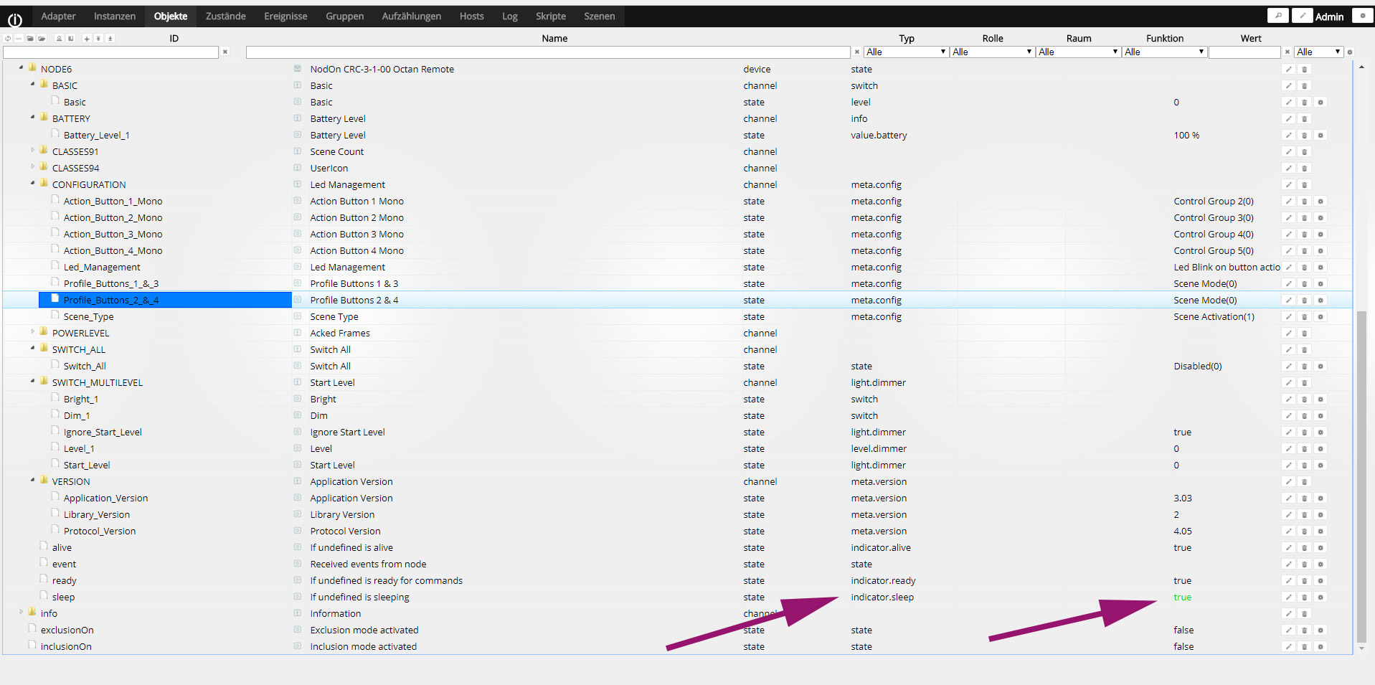Focus the Wert filter input

[x=1244, y=52]
